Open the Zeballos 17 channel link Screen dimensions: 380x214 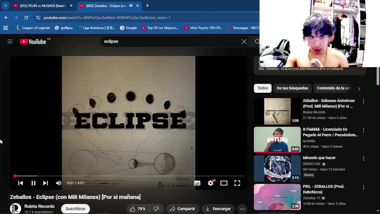click(311, 198)
